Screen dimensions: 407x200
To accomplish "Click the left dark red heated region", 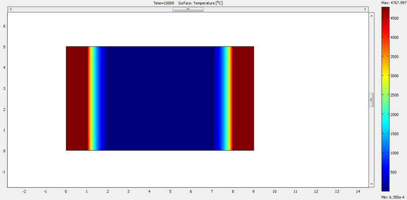I will point(77,98).
